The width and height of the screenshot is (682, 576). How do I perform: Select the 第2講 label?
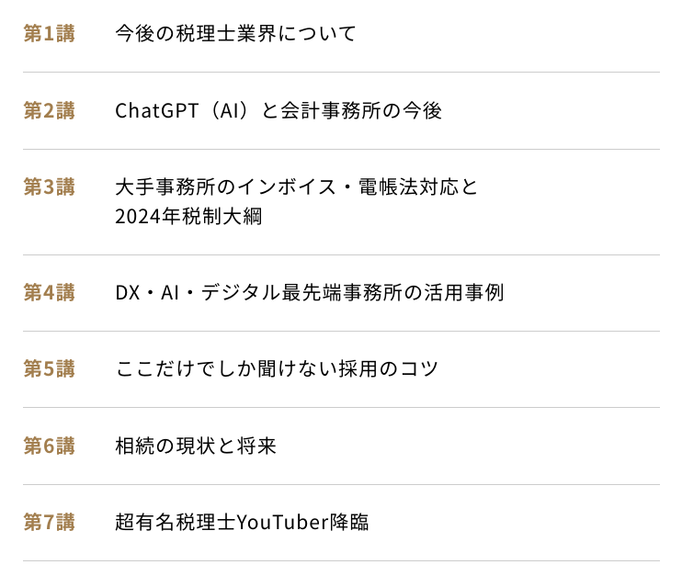coord(49,110)
